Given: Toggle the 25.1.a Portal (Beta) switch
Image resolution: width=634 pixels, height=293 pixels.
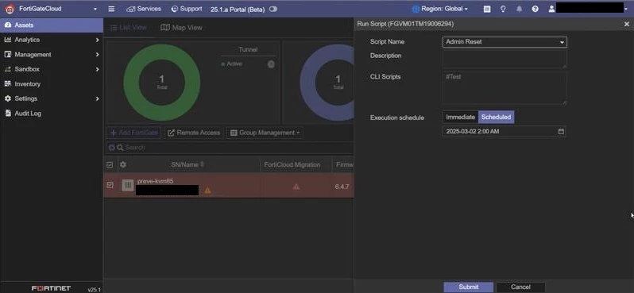Looking at the screenshot, I should (273, 9).
